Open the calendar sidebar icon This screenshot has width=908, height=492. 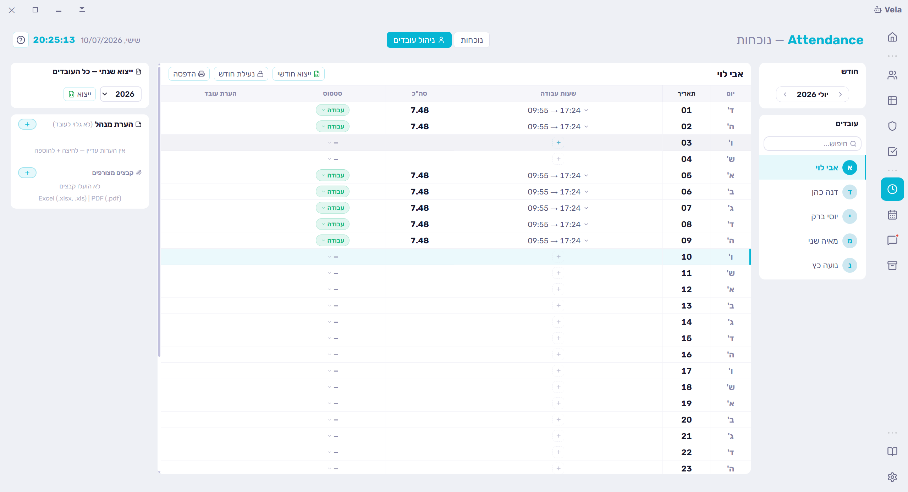[x=892, y=215]
